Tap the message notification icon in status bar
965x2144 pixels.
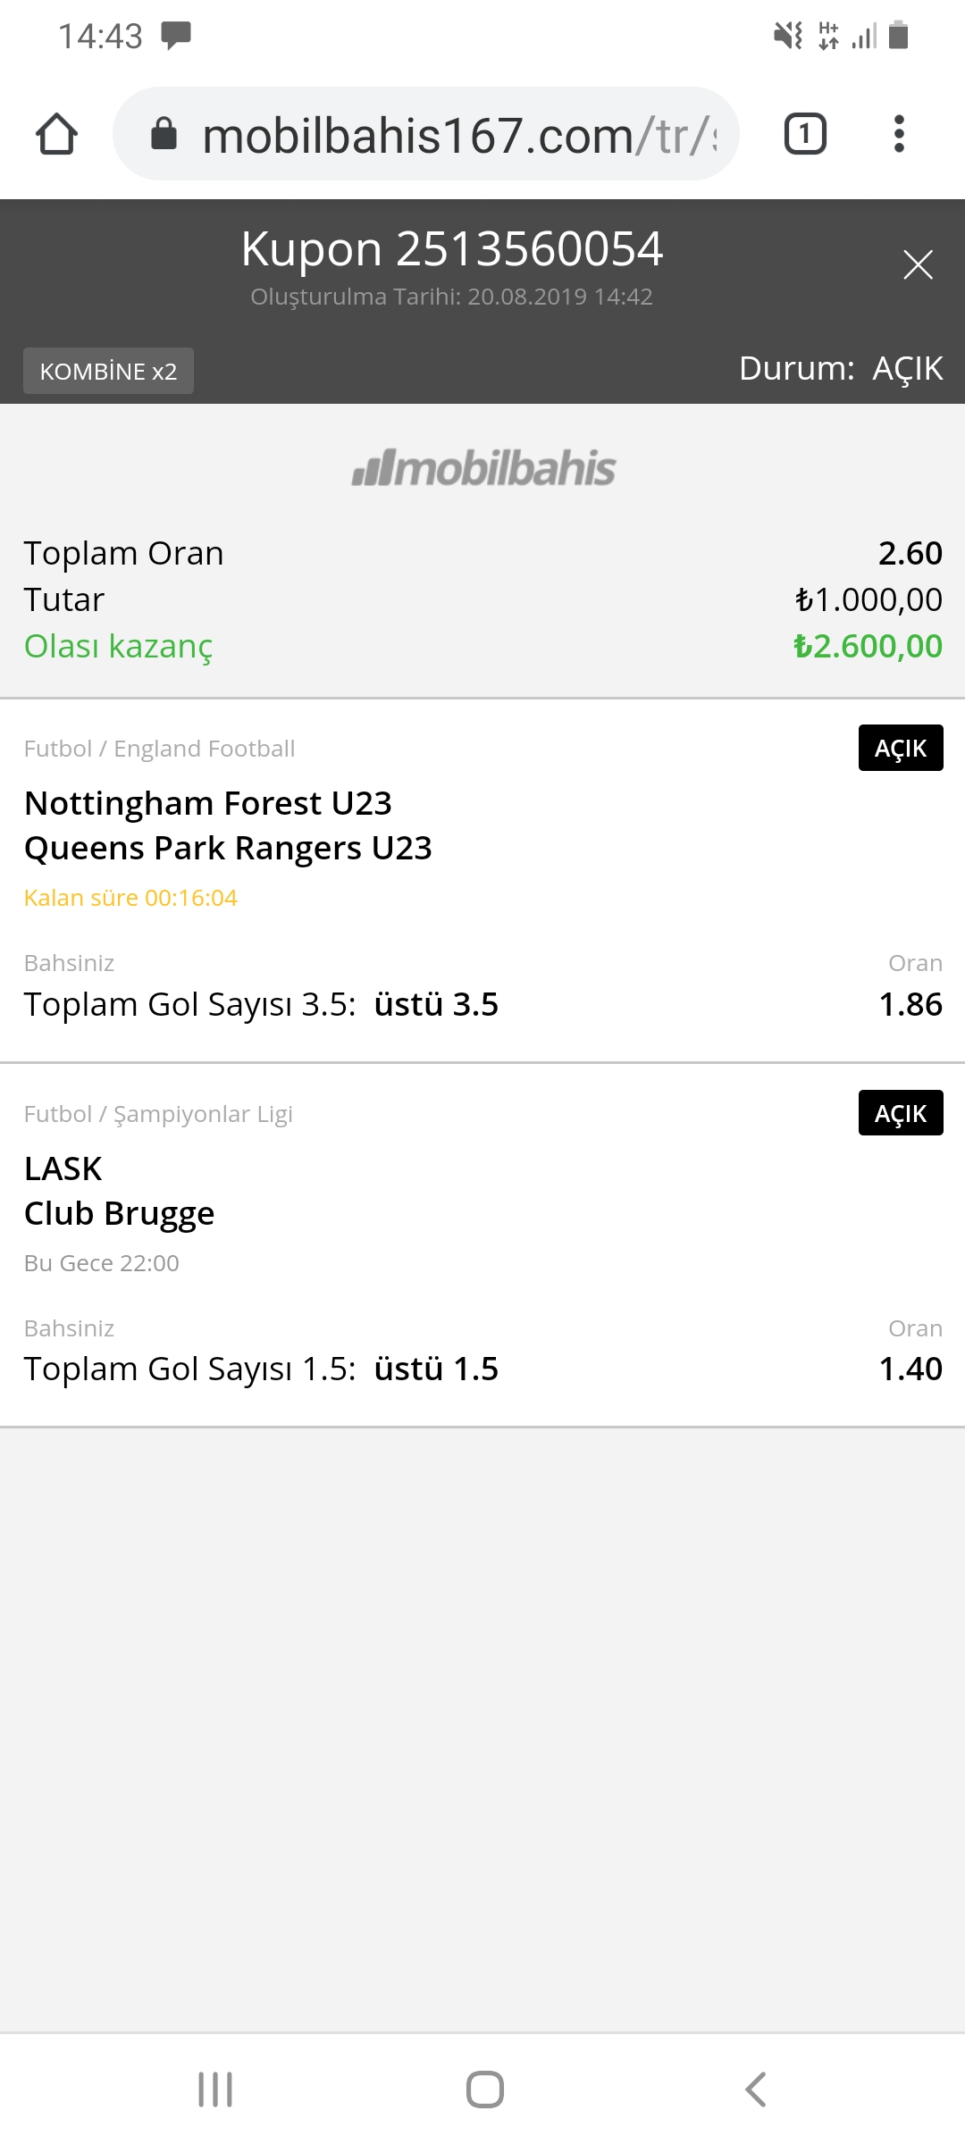coord(176,36)
